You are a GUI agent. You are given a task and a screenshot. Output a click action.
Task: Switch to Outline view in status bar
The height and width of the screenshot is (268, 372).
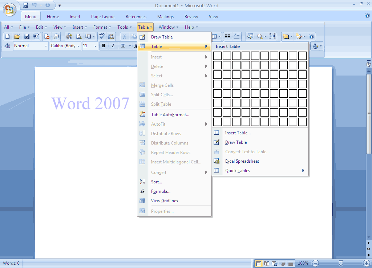coord(283,264)
